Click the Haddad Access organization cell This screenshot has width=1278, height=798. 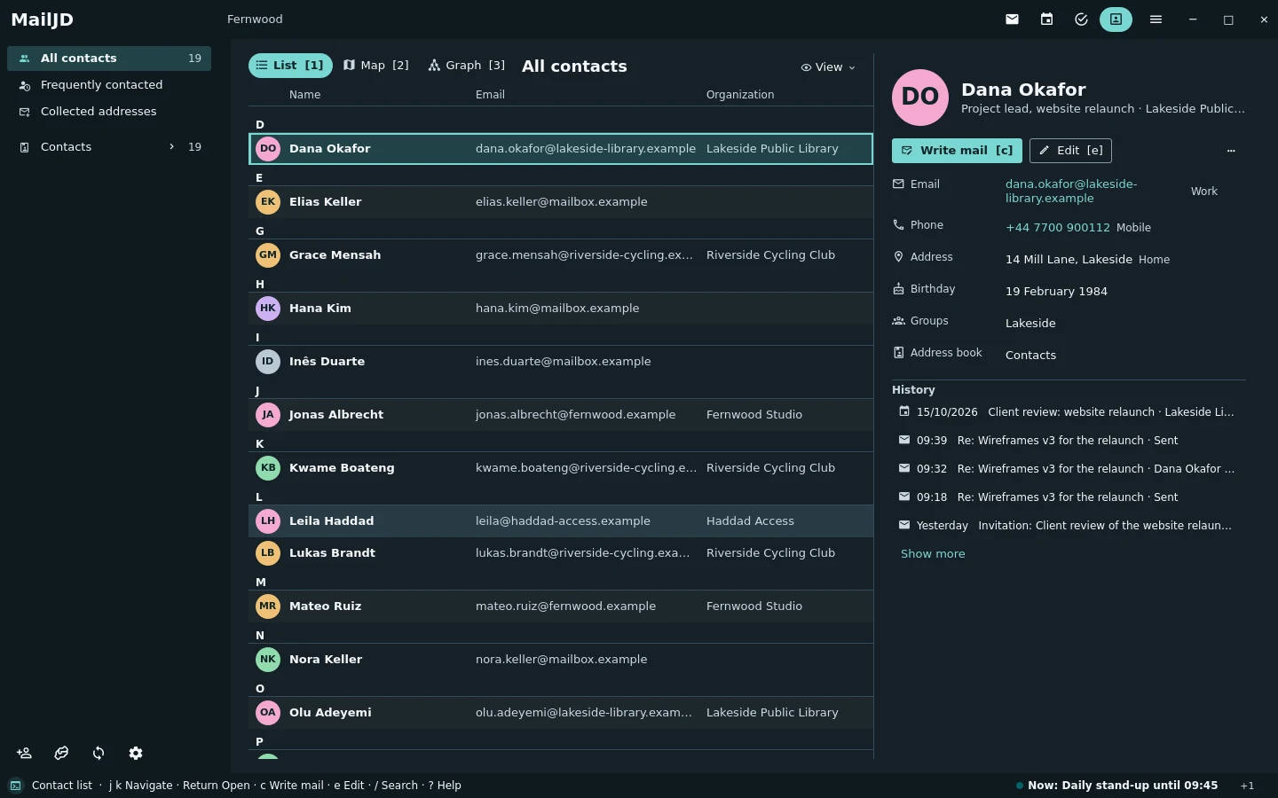pyautogui.click(x=750, y=521)
